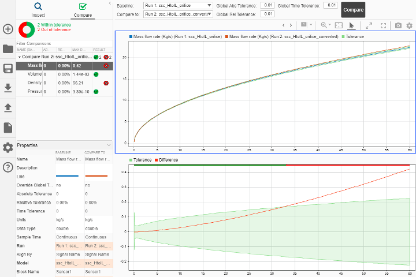This screenshot has height=277, width=416.
Task: Click the fit-to-view icon in the plot toolbar
Action: [339, 25]
